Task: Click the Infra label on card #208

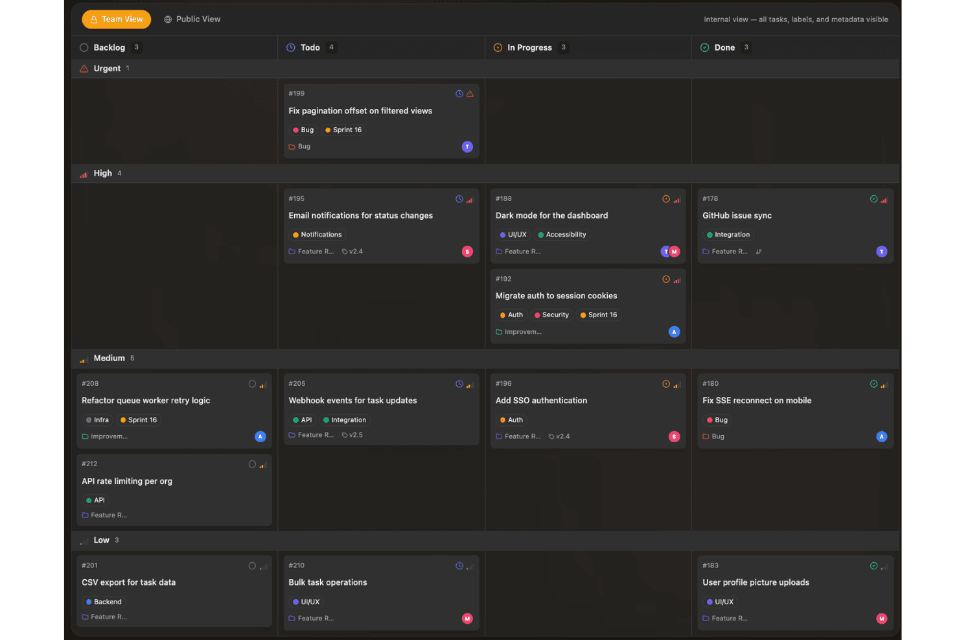Action: (97, 420)
